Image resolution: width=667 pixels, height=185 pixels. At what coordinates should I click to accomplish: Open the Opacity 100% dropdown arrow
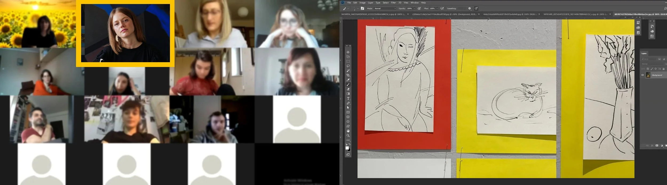click(x=414, y=9)
